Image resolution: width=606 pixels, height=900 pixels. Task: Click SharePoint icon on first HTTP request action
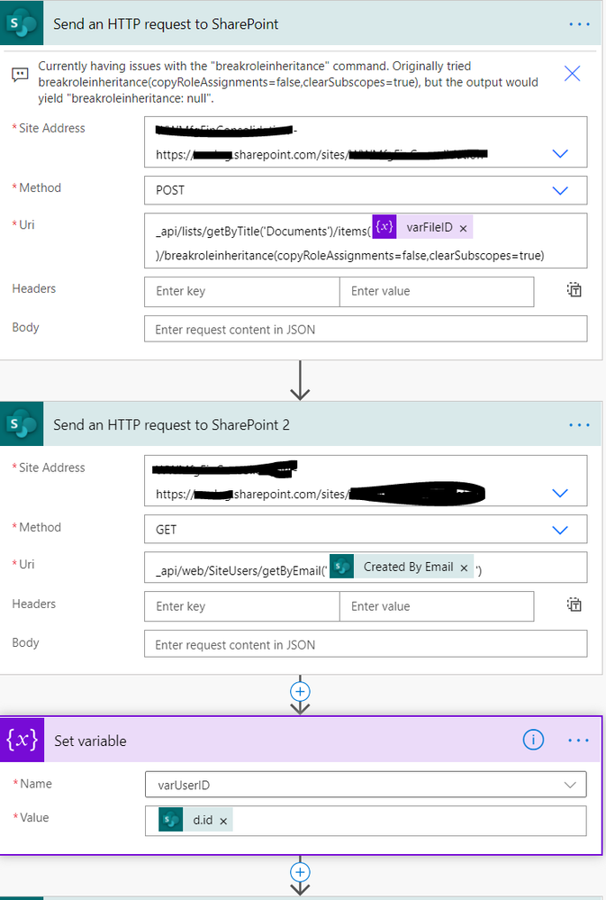pos(22,23)
